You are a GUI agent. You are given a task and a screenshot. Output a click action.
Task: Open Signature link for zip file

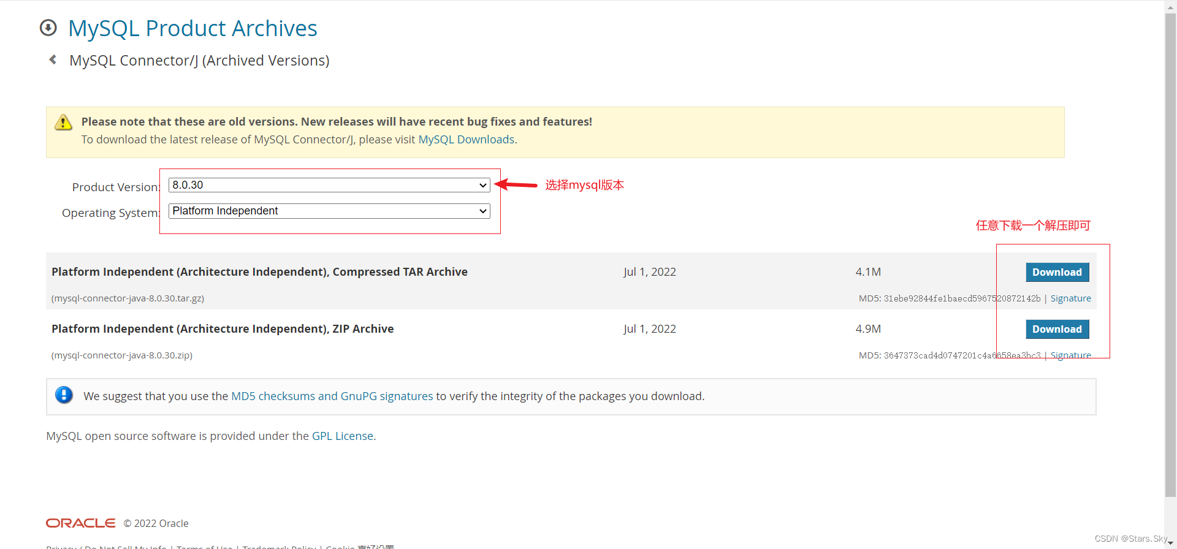(1070, 355)
